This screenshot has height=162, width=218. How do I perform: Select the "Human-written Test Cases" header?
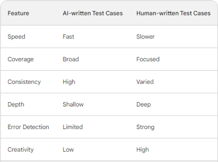[x=173, y=13]
